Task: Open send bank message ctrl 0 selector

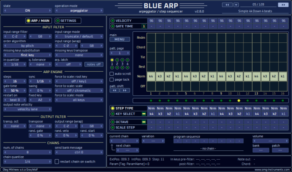Action: coord(79,152)
